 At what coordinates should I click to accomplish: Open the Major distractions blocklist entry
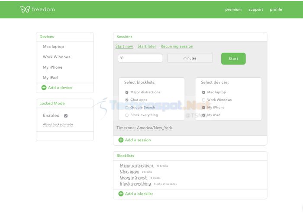137,165
